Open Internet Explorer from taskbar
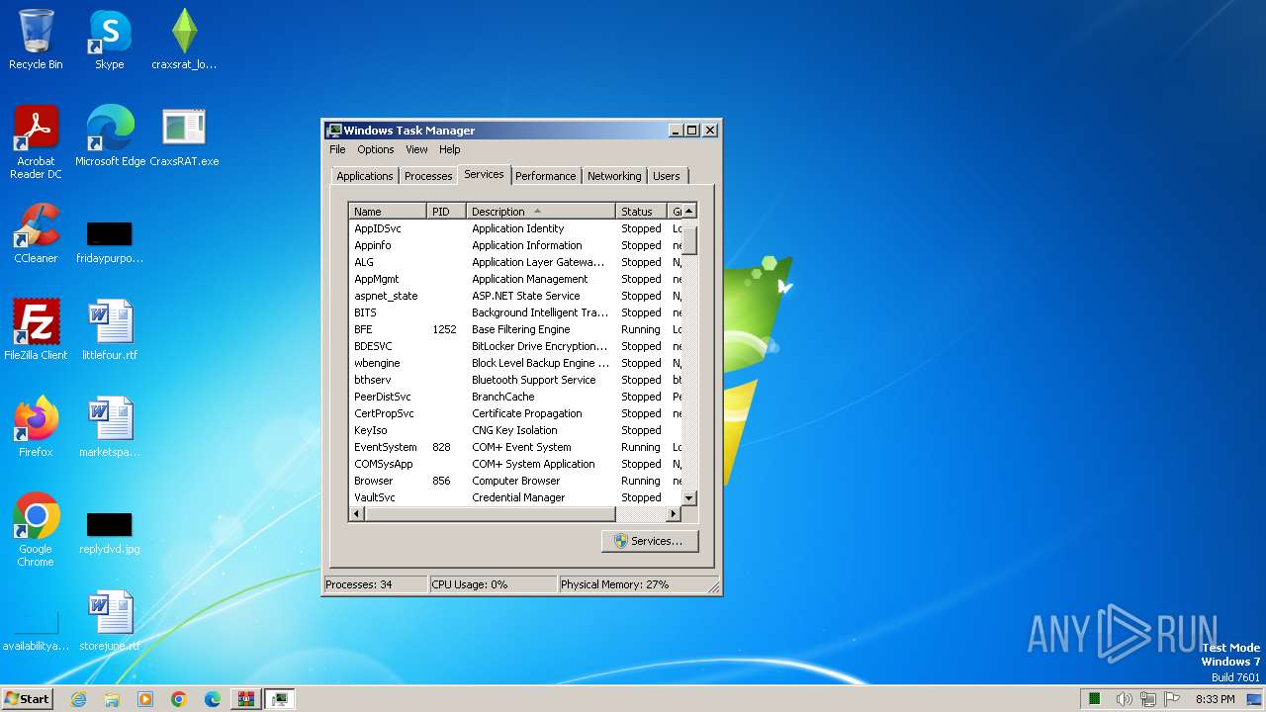 click(78, 699)
